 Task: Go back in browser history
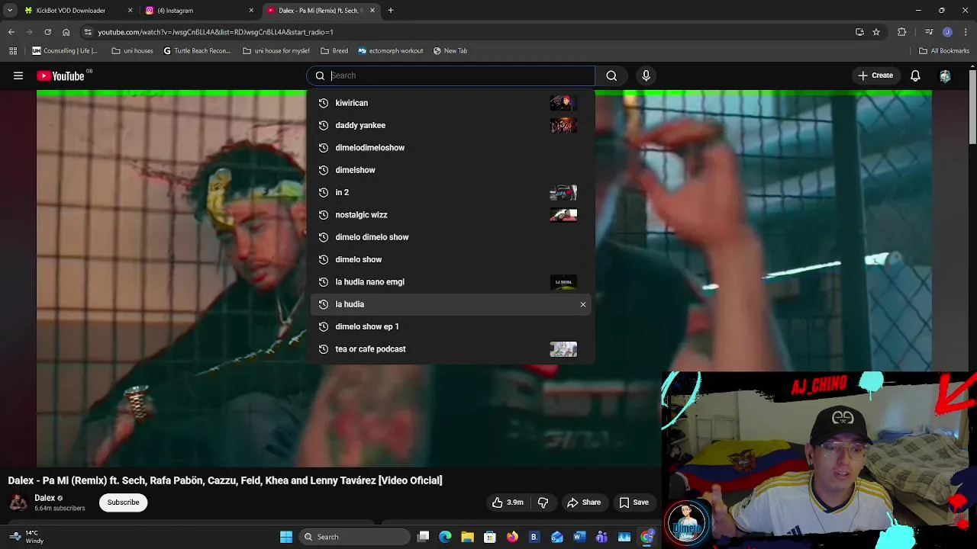pyautogui.click(x=11, y=32)
